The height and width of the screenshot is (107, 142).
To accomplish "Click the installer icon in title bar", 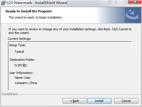I will [3, 3].
